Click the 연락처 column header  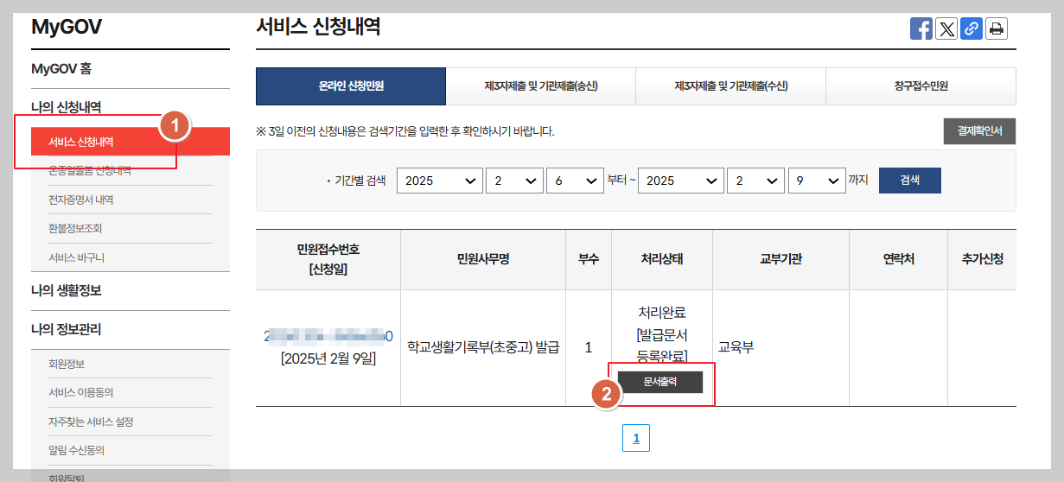tap(899, 259)
